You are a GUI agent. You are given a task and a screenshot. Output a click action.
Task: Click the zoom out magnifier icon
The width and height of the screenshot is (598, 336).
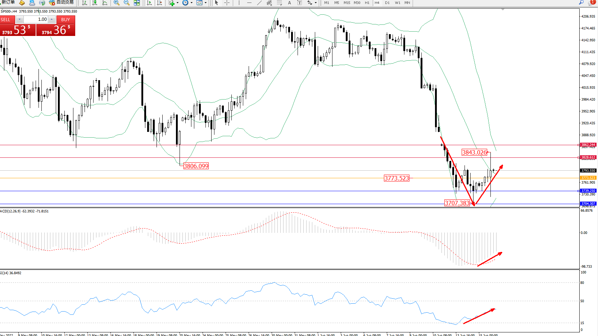[x=126, y=3]
